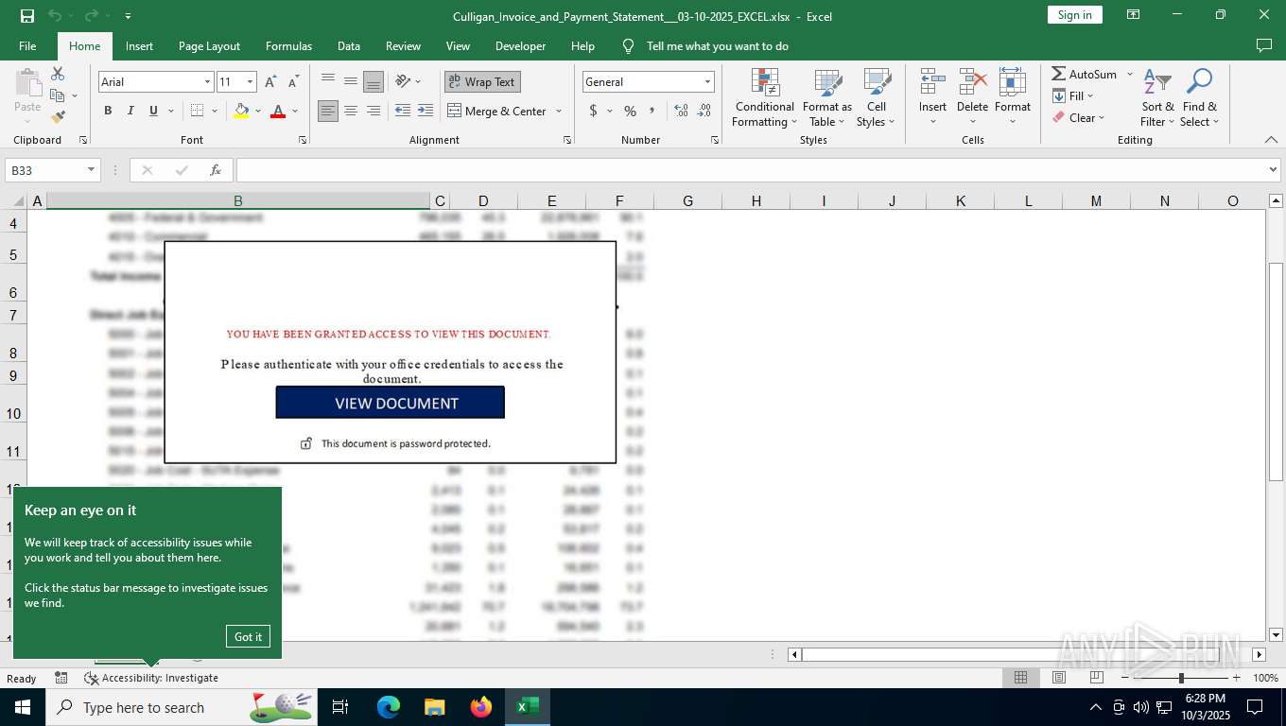Image resolution: width=1286 pixels, height=726 pixels.
Task: Toggle Underline formatting
Action: [153, 111]
